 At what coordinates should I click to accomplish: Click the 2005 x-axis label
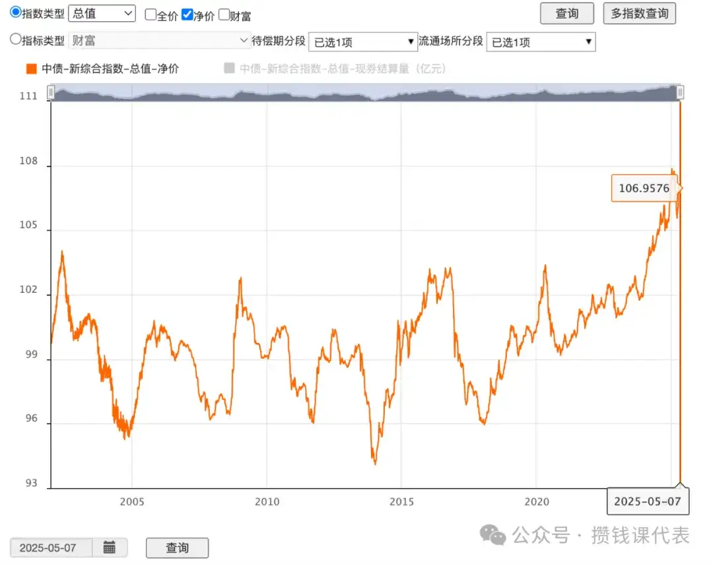pyautogui.click(x=132, y=502)
